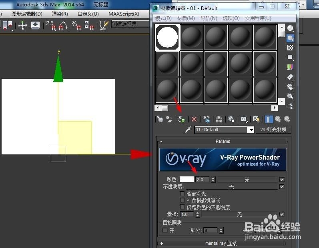The height and width of the screenshot is (248, 319).
Task: Click Sample UV Tiling icon
Action: (x=290, y=57)
